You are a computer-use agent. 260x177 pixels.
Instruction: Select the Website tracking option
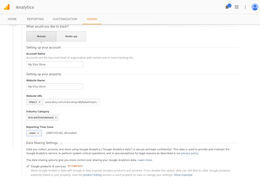pyautogui.click(x=41, y=36)
